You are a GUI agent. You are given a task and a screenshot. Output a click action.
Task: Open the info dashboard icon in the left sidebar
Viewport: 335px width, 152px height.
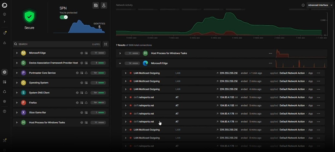(4, 14)
